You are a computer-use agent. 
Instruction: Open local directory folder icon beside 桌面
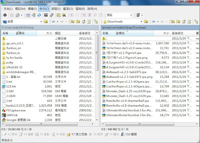pyautogui.click(x=46, y=22)
